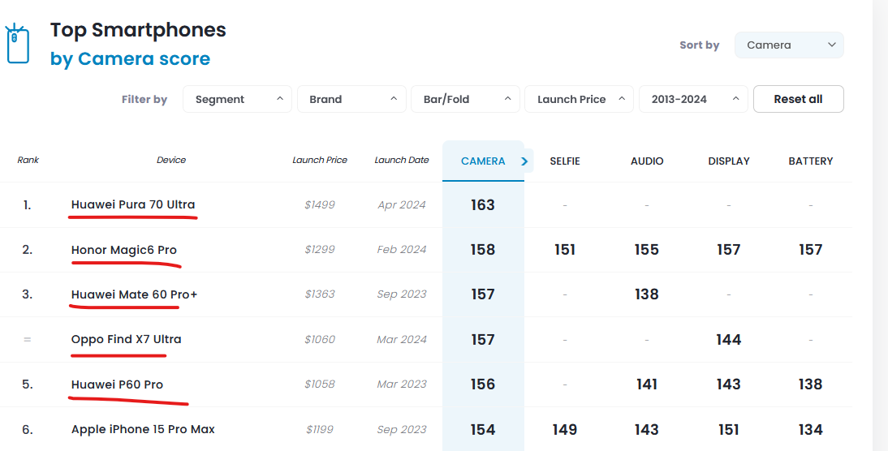Screen dimensions: 888x451
Task: Click iPhone 15 Pro Max selfie score 149
Action: [565, 429]
